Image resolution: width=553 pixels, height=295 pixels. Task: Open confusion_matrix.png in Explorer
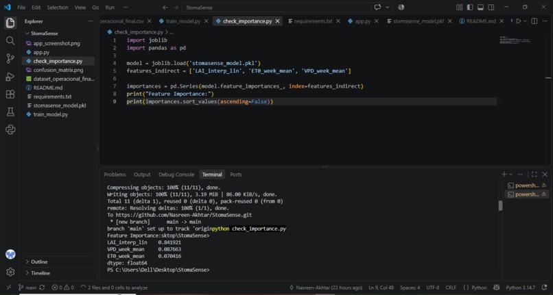(x=58, y=70)
